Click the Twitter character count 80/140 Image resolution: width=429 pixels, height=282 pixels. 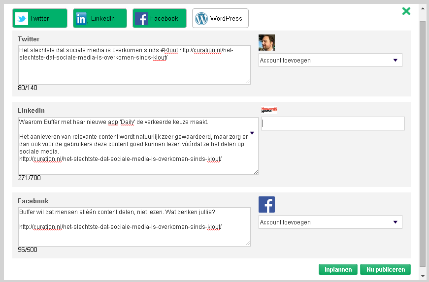pyautogui.click(x=28, y=88)
